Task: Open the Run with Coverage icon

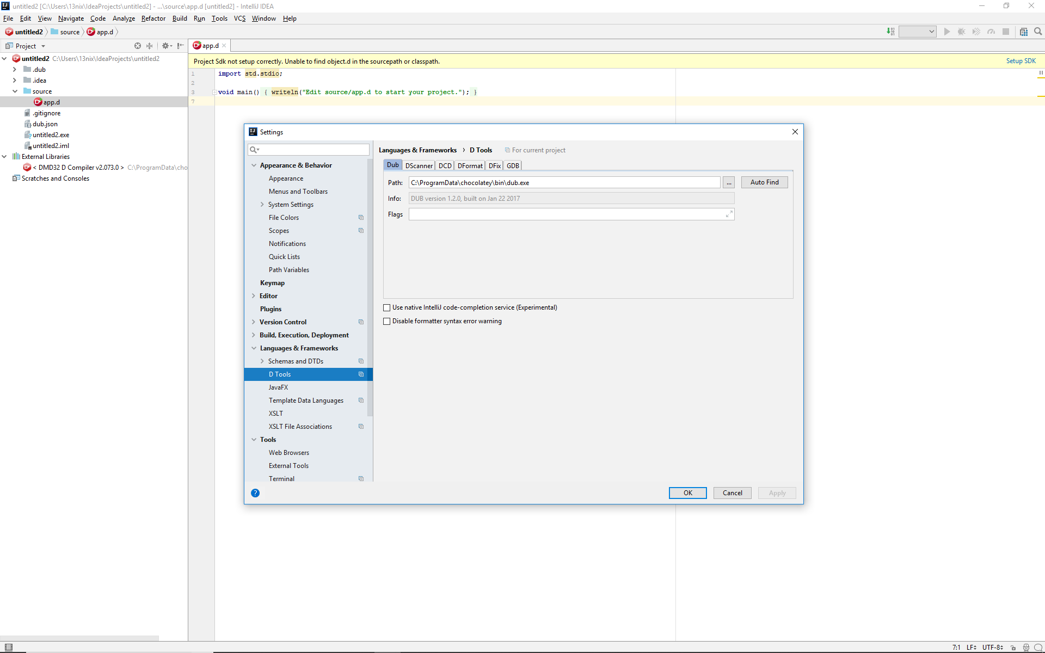Action: (x=976, y=32)
